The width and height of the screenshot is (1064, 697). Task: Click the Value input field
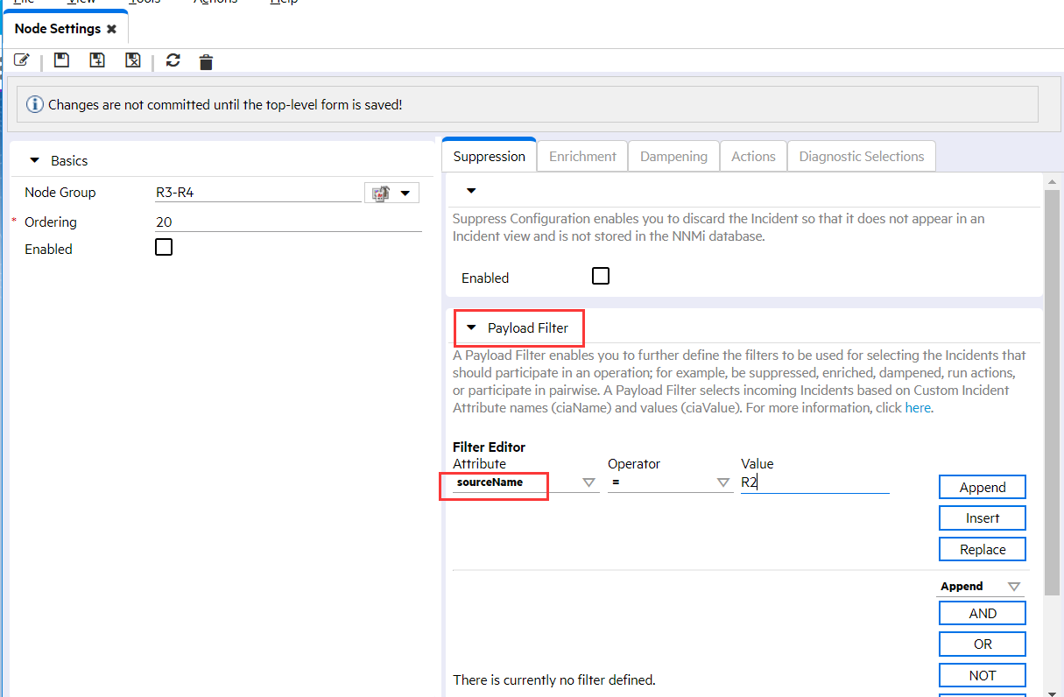coord(814,482)
